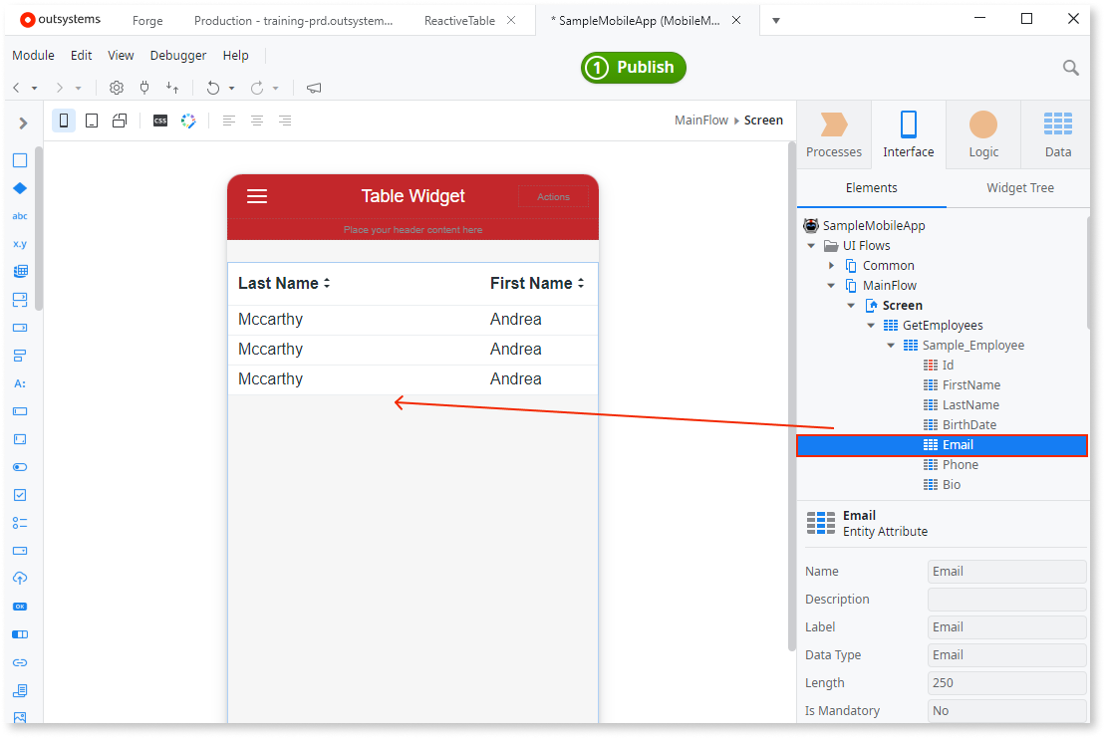Select the Label (A:) widget
Viewport: 1105px width, 738px height.
click(x=20, y=383)
